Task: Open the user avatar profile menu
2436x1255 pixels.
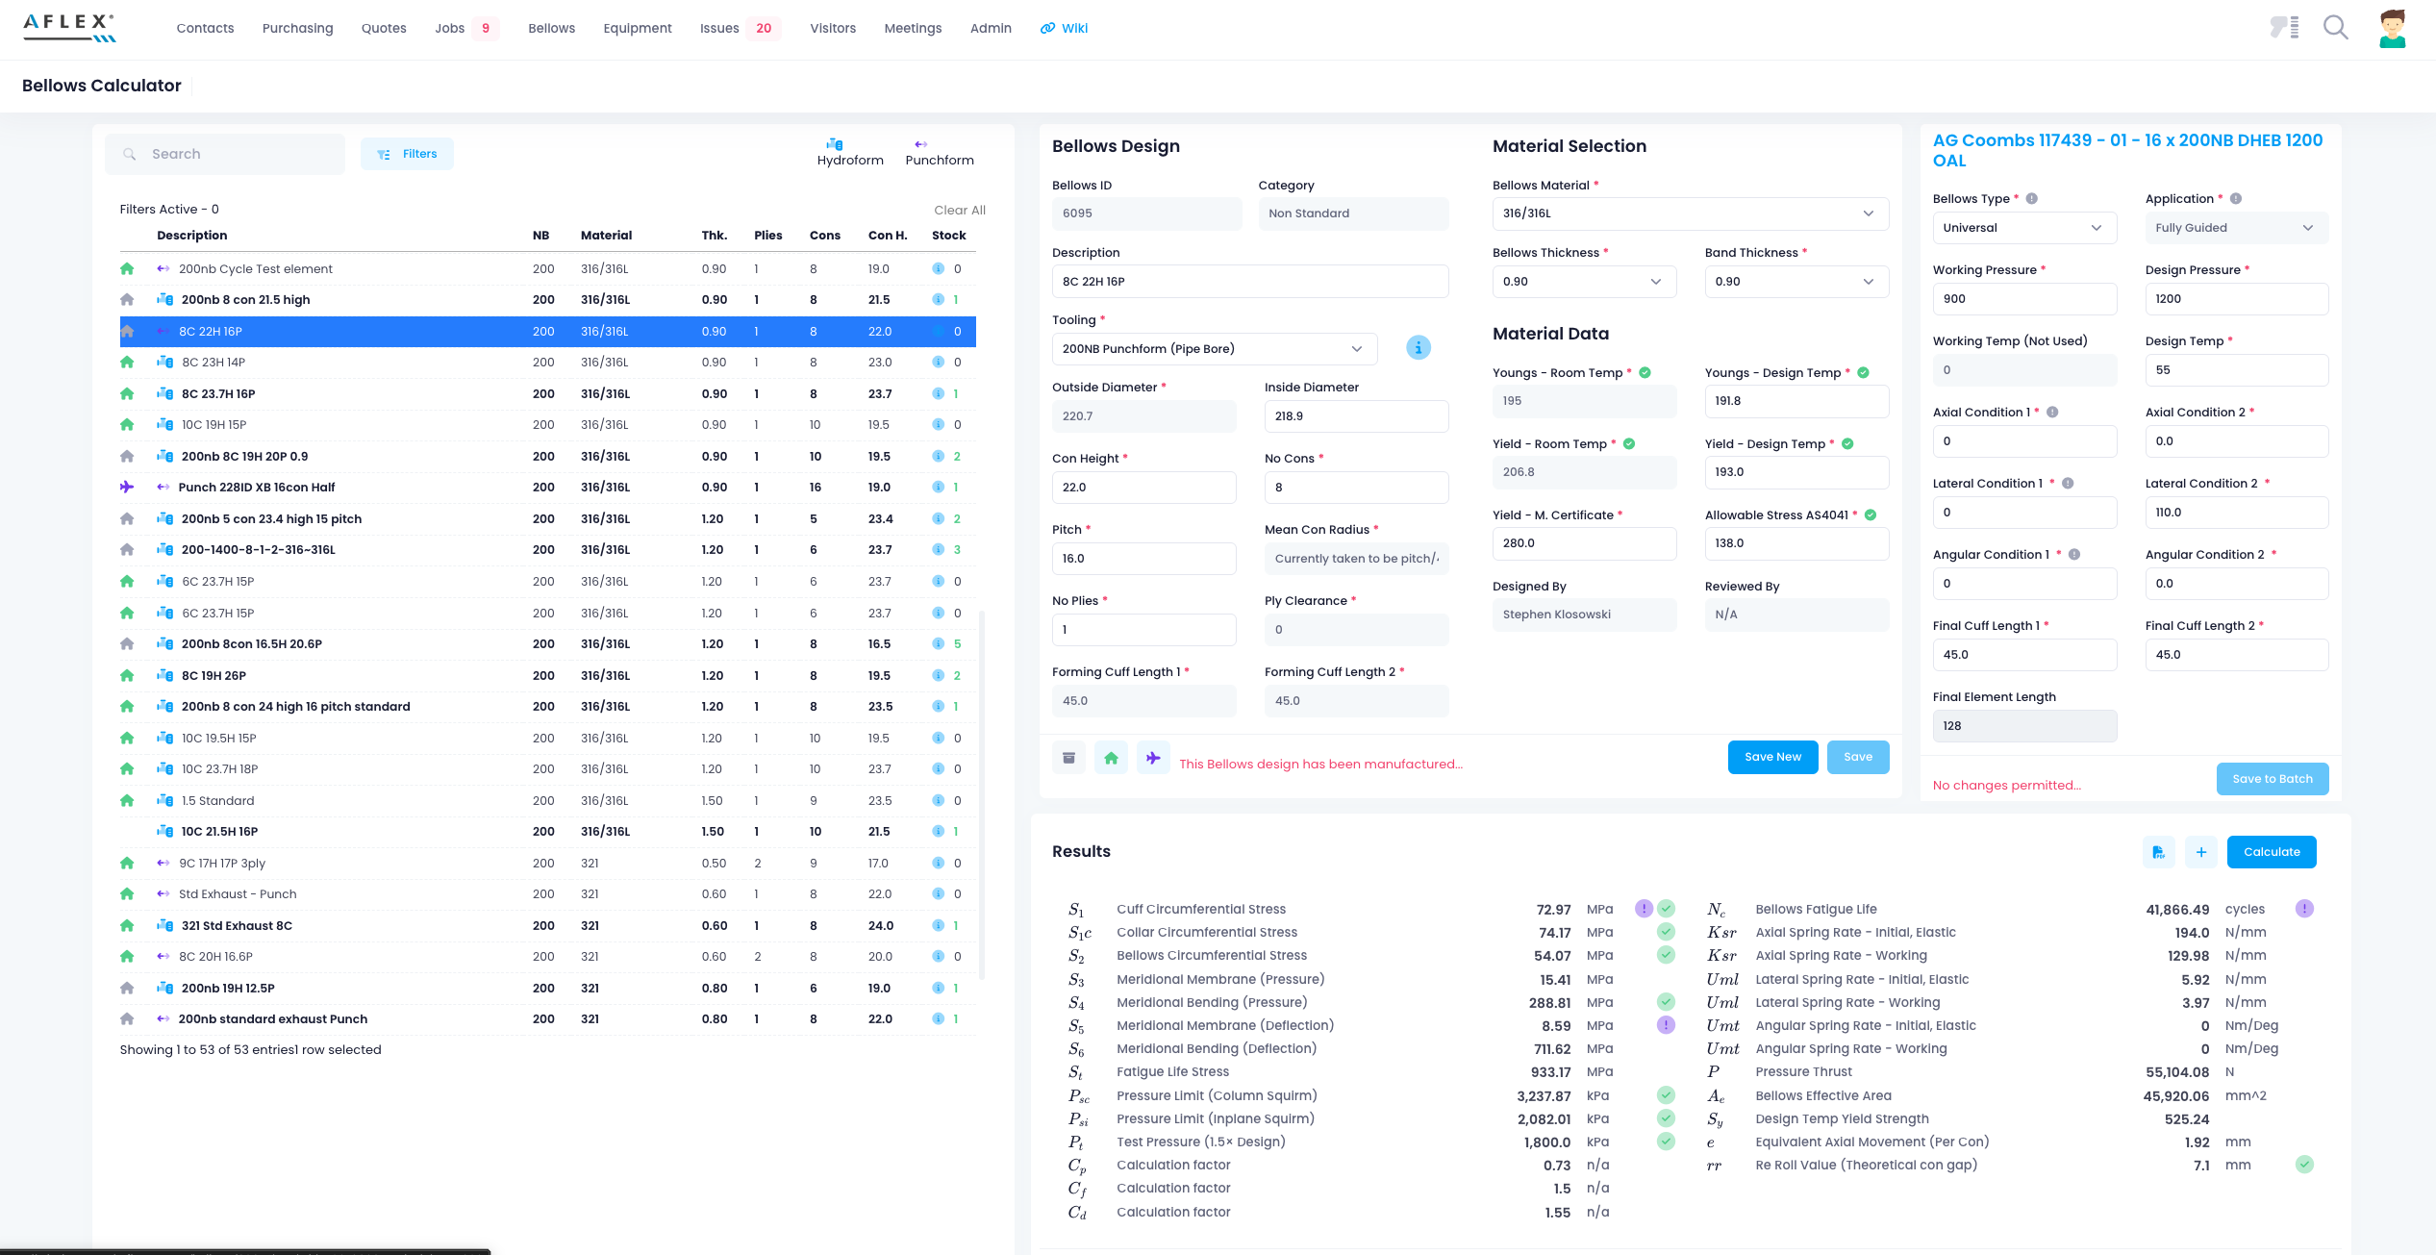Action: [x=2393, y=29]
